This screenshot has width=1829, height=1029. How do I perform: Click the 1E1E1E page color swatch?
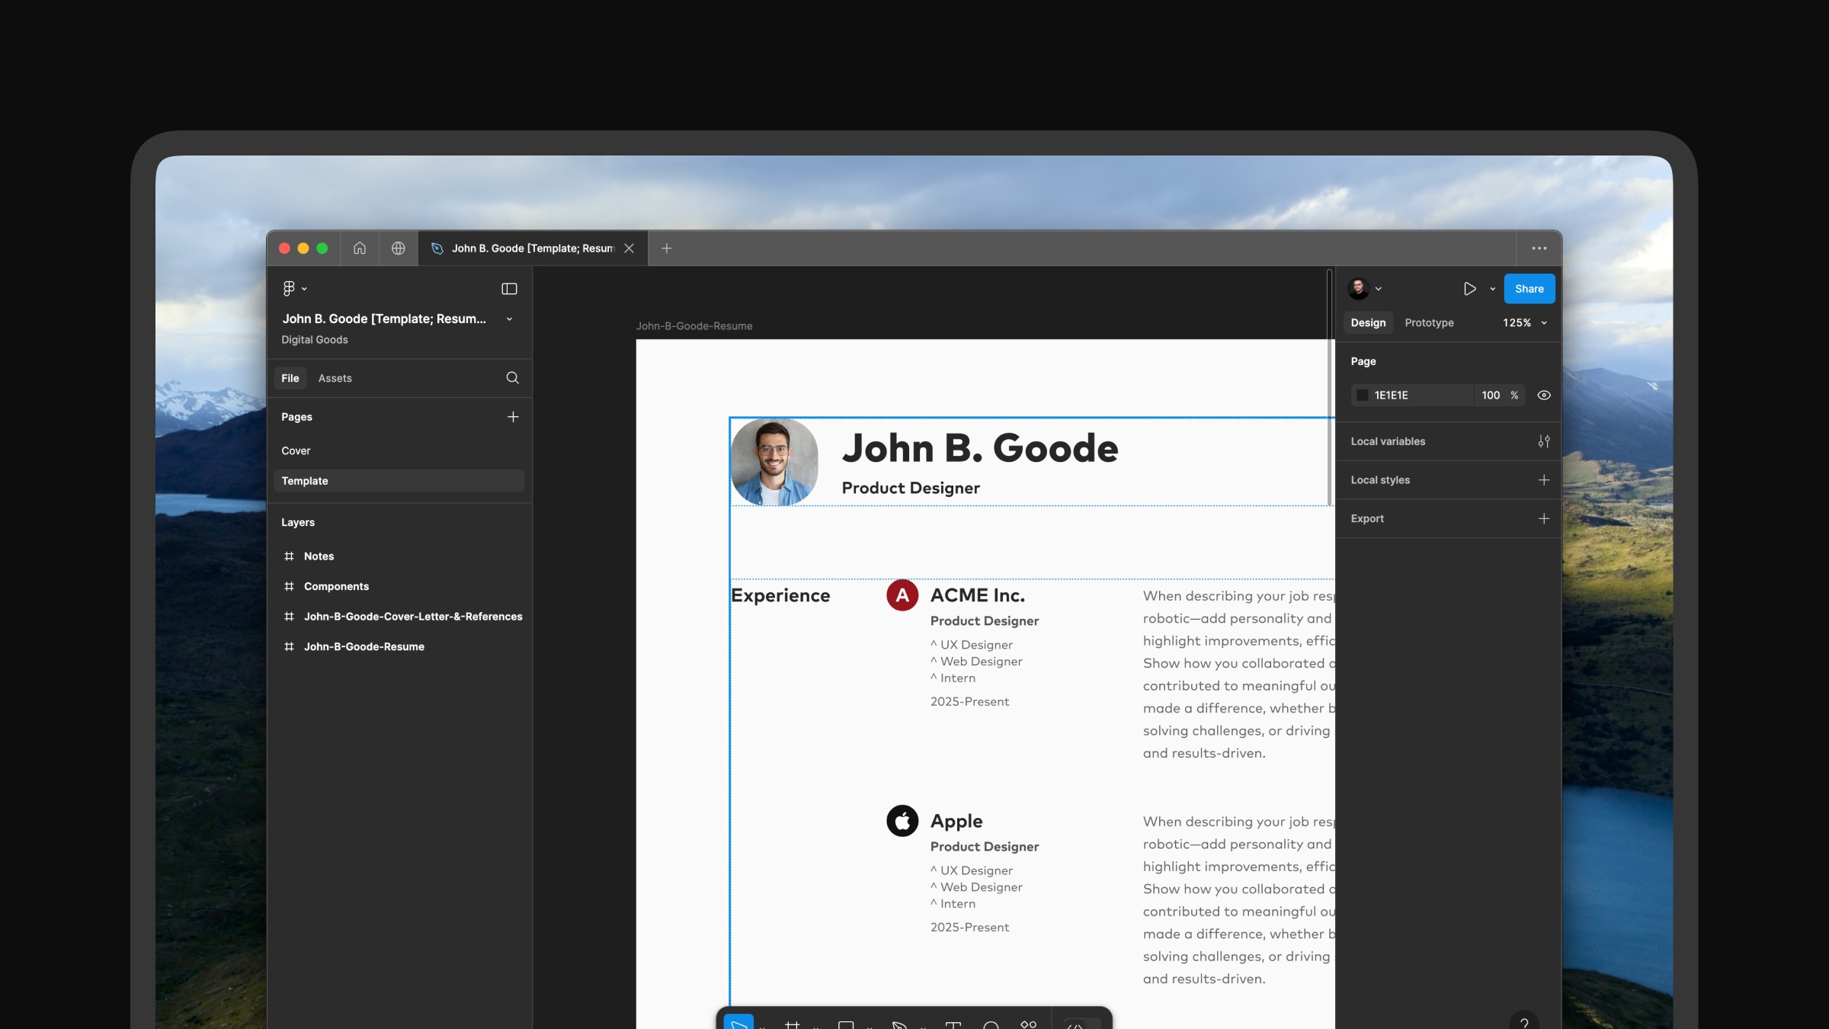pyautogui.click(x=1362, y=396)
